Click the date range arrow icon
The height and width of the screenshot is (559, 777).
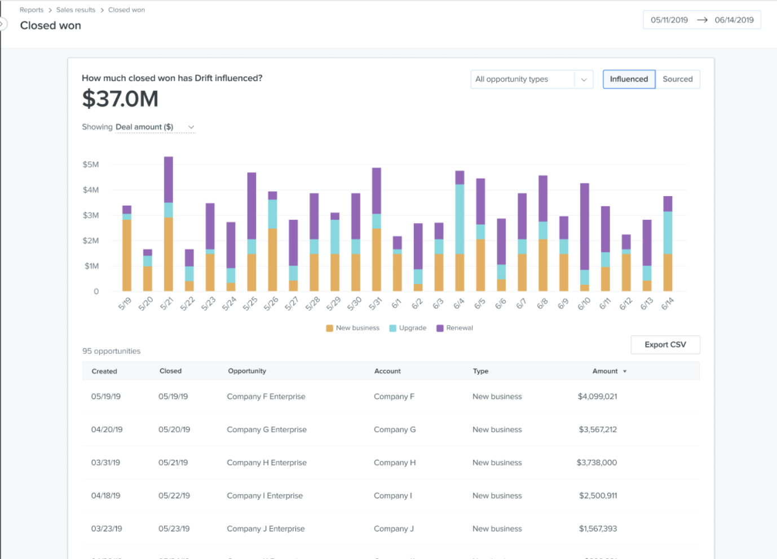702,20
